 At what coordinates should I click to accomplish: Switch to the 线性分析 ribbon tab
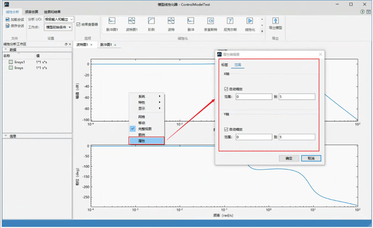(x=13, y=12)
